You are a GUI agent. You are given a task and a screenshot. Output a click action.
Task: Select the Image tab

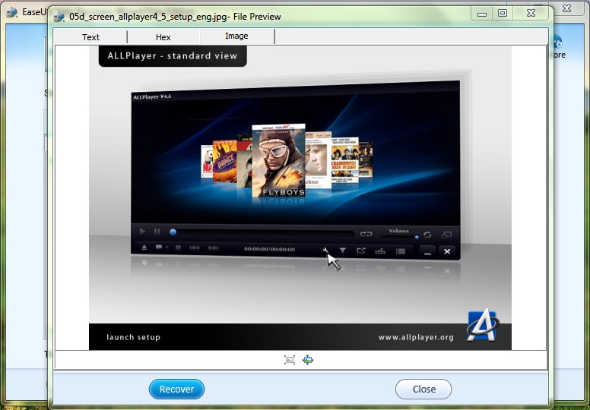pyautogui.click(x=236, y=36)
